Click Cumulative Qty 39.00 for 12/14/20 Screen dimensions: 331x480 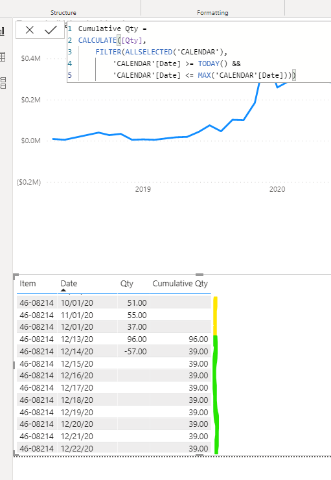click(x=198, y=352)
